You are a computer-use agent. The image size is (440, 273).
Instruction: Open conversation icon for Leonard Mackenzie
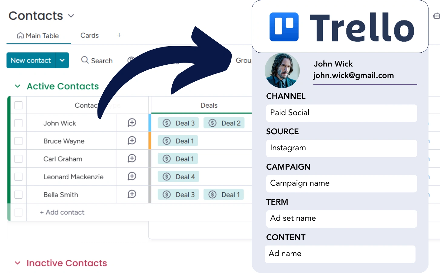click(x=132, y=176)
